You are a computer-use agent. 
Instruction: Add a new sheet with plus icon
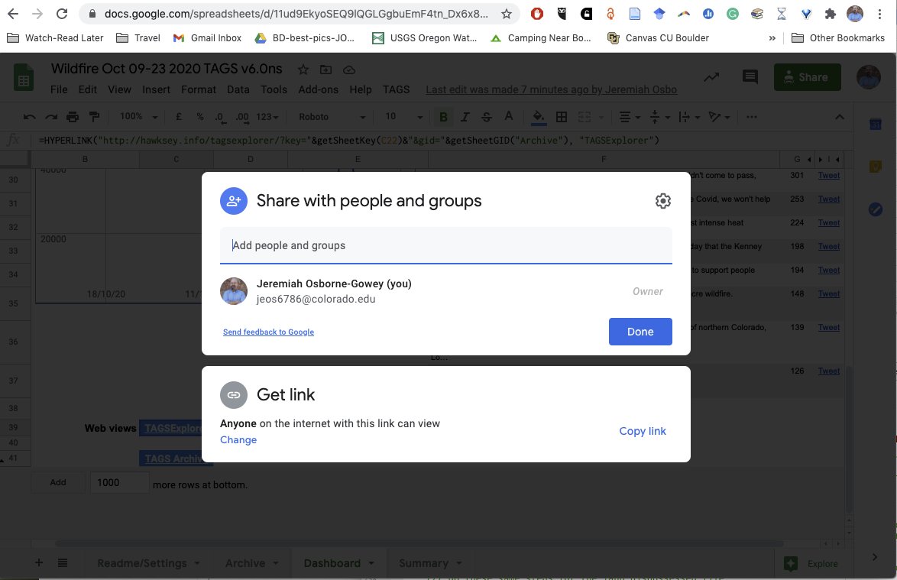39,563
